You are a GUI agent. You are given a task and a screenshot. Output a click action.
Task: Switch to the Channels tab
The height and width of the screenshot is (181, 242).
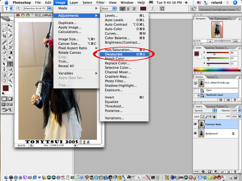(x=211, y=106)
